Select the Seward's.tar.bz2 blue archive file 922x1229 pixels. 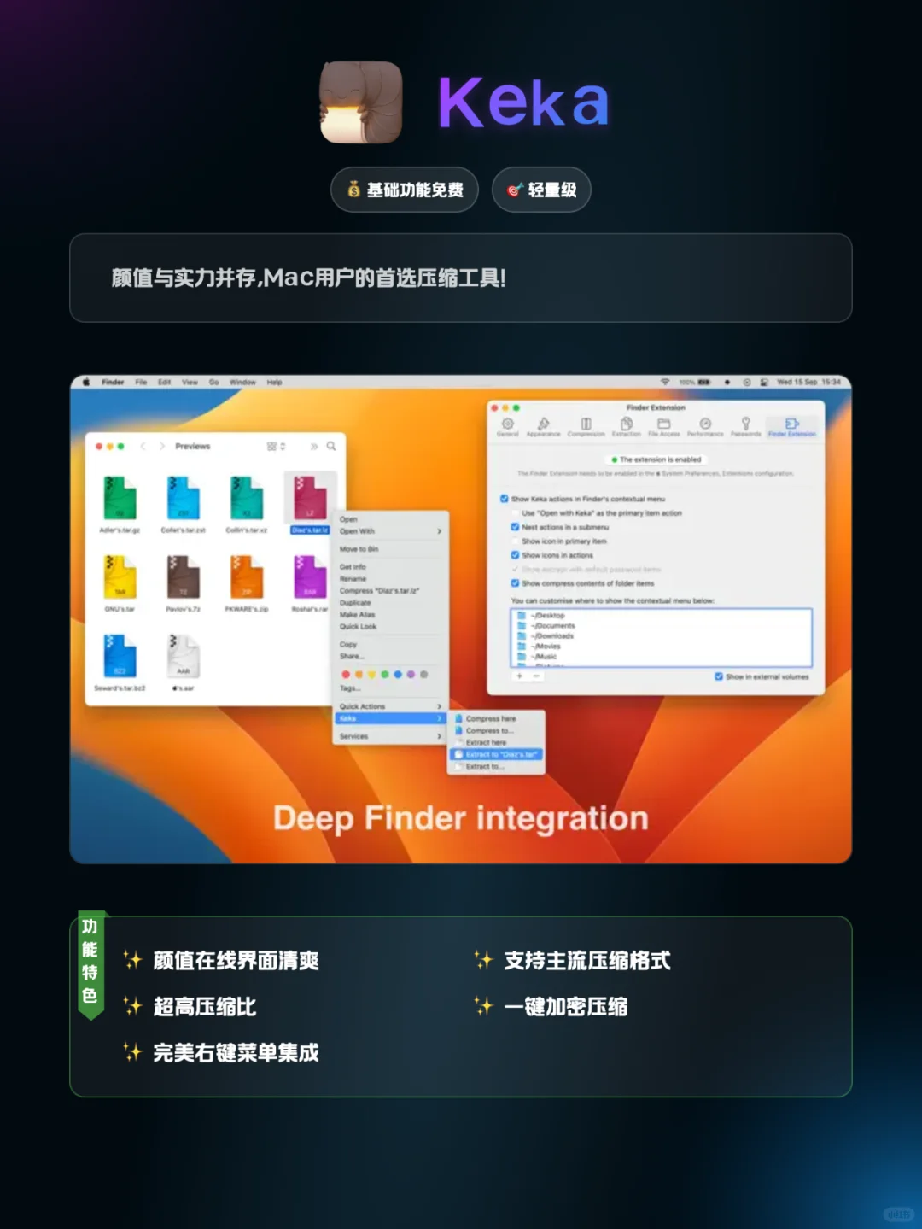(120, 656)
